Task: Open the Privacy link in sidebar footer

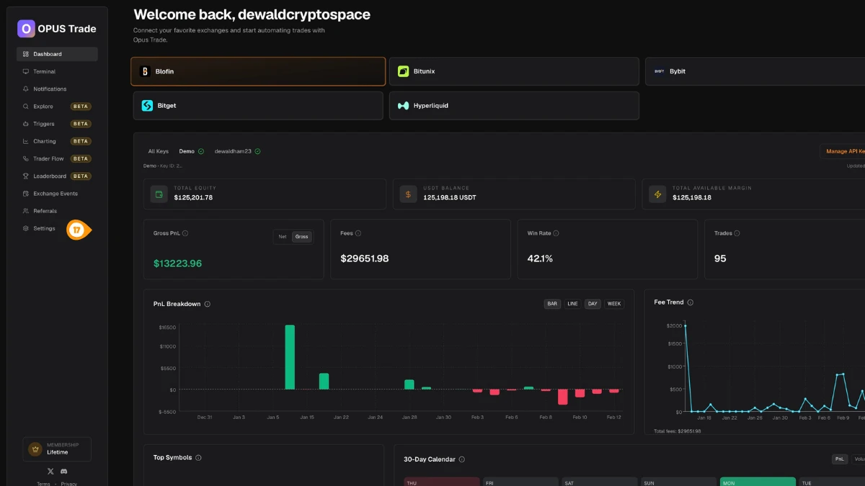Action: pyautogui.click(x=68, y=484)
